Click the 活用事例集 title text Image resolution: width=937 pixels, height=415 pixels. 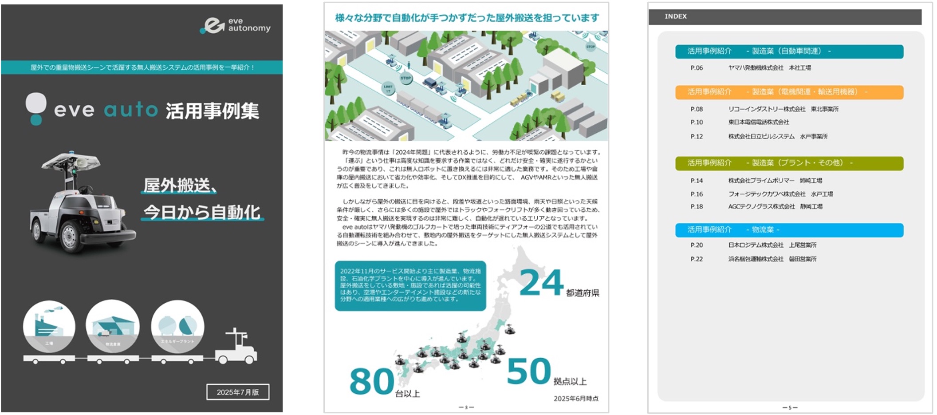pos(213,111)
